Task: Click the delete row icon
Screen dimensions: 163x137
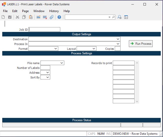Action: point(45,17)
